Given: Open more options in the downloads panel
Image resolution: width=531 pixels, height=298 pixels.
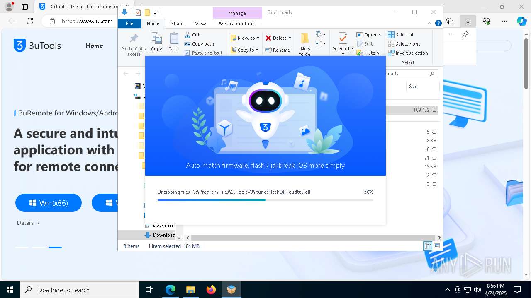Looking at the screenshot, I should 452,34.
